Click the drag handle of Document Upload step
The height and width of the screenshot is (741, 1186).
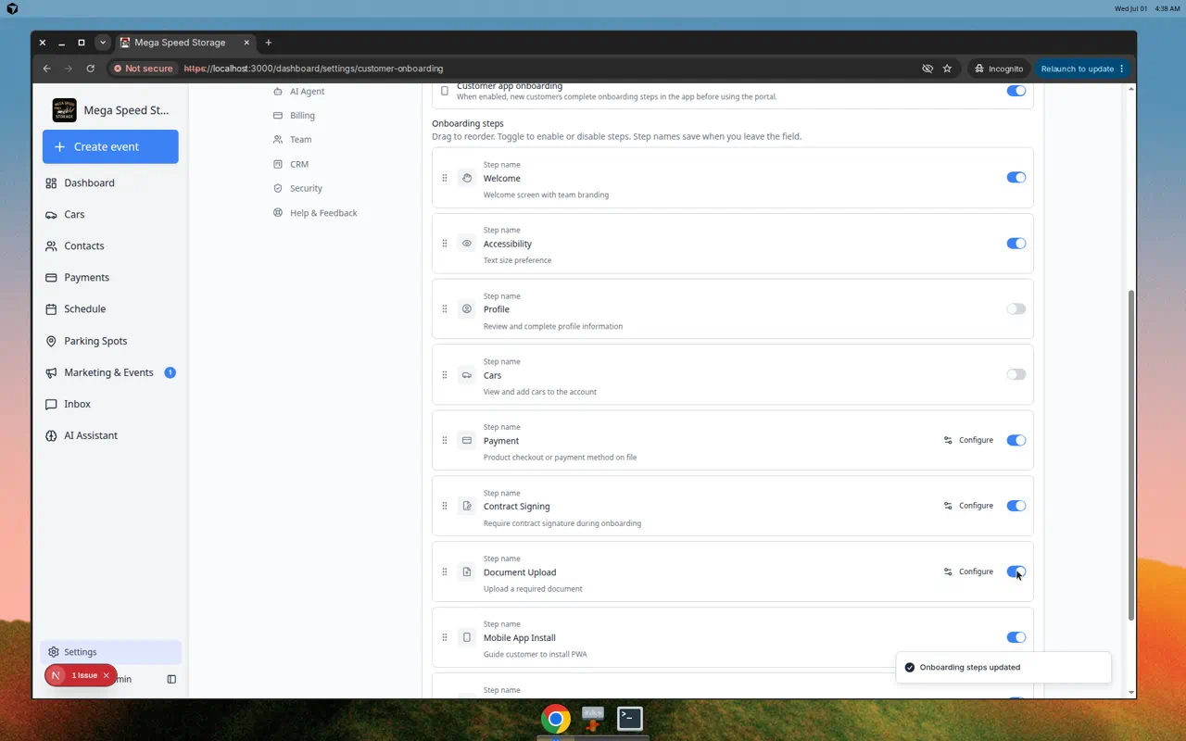point(445,572)
